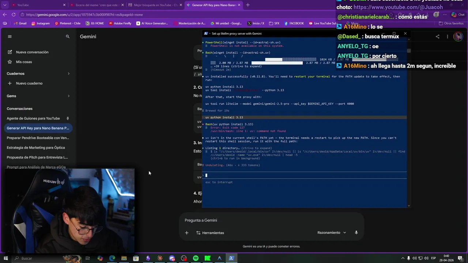Click the Gemini sidebar search icon
This screenshot has height=263, width=468.
68,37
